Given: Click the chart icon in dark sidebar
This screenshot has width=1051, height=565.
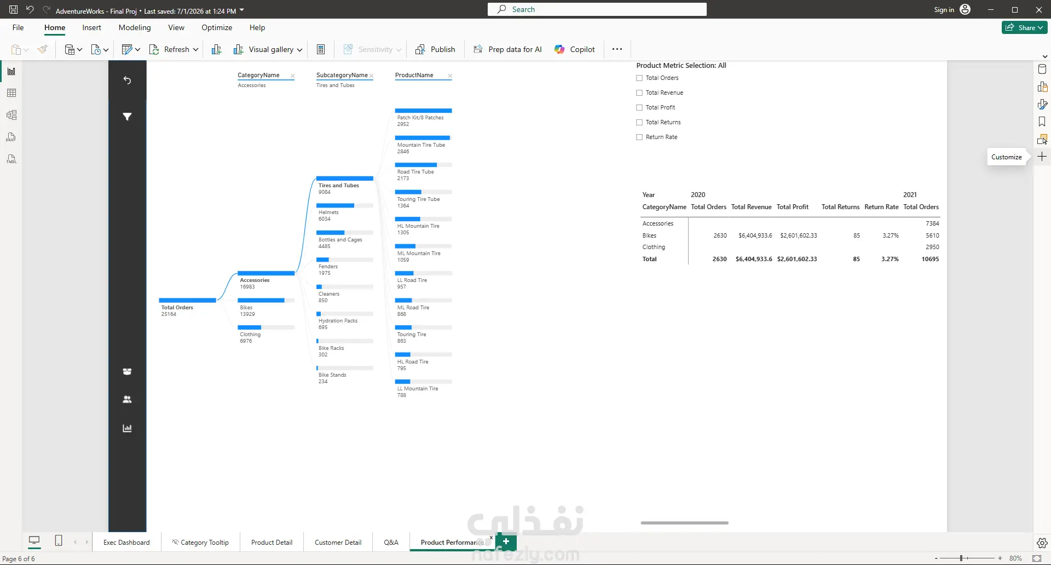Looking at the screenshot, I should click(127, 428).
